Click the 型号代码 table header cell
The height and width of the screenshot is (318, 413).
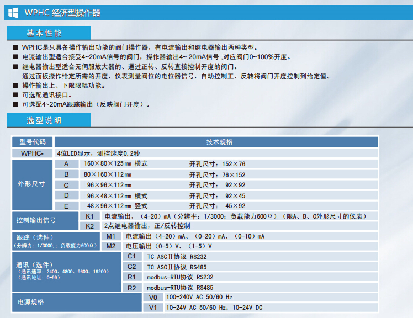(x=33, y=142)
